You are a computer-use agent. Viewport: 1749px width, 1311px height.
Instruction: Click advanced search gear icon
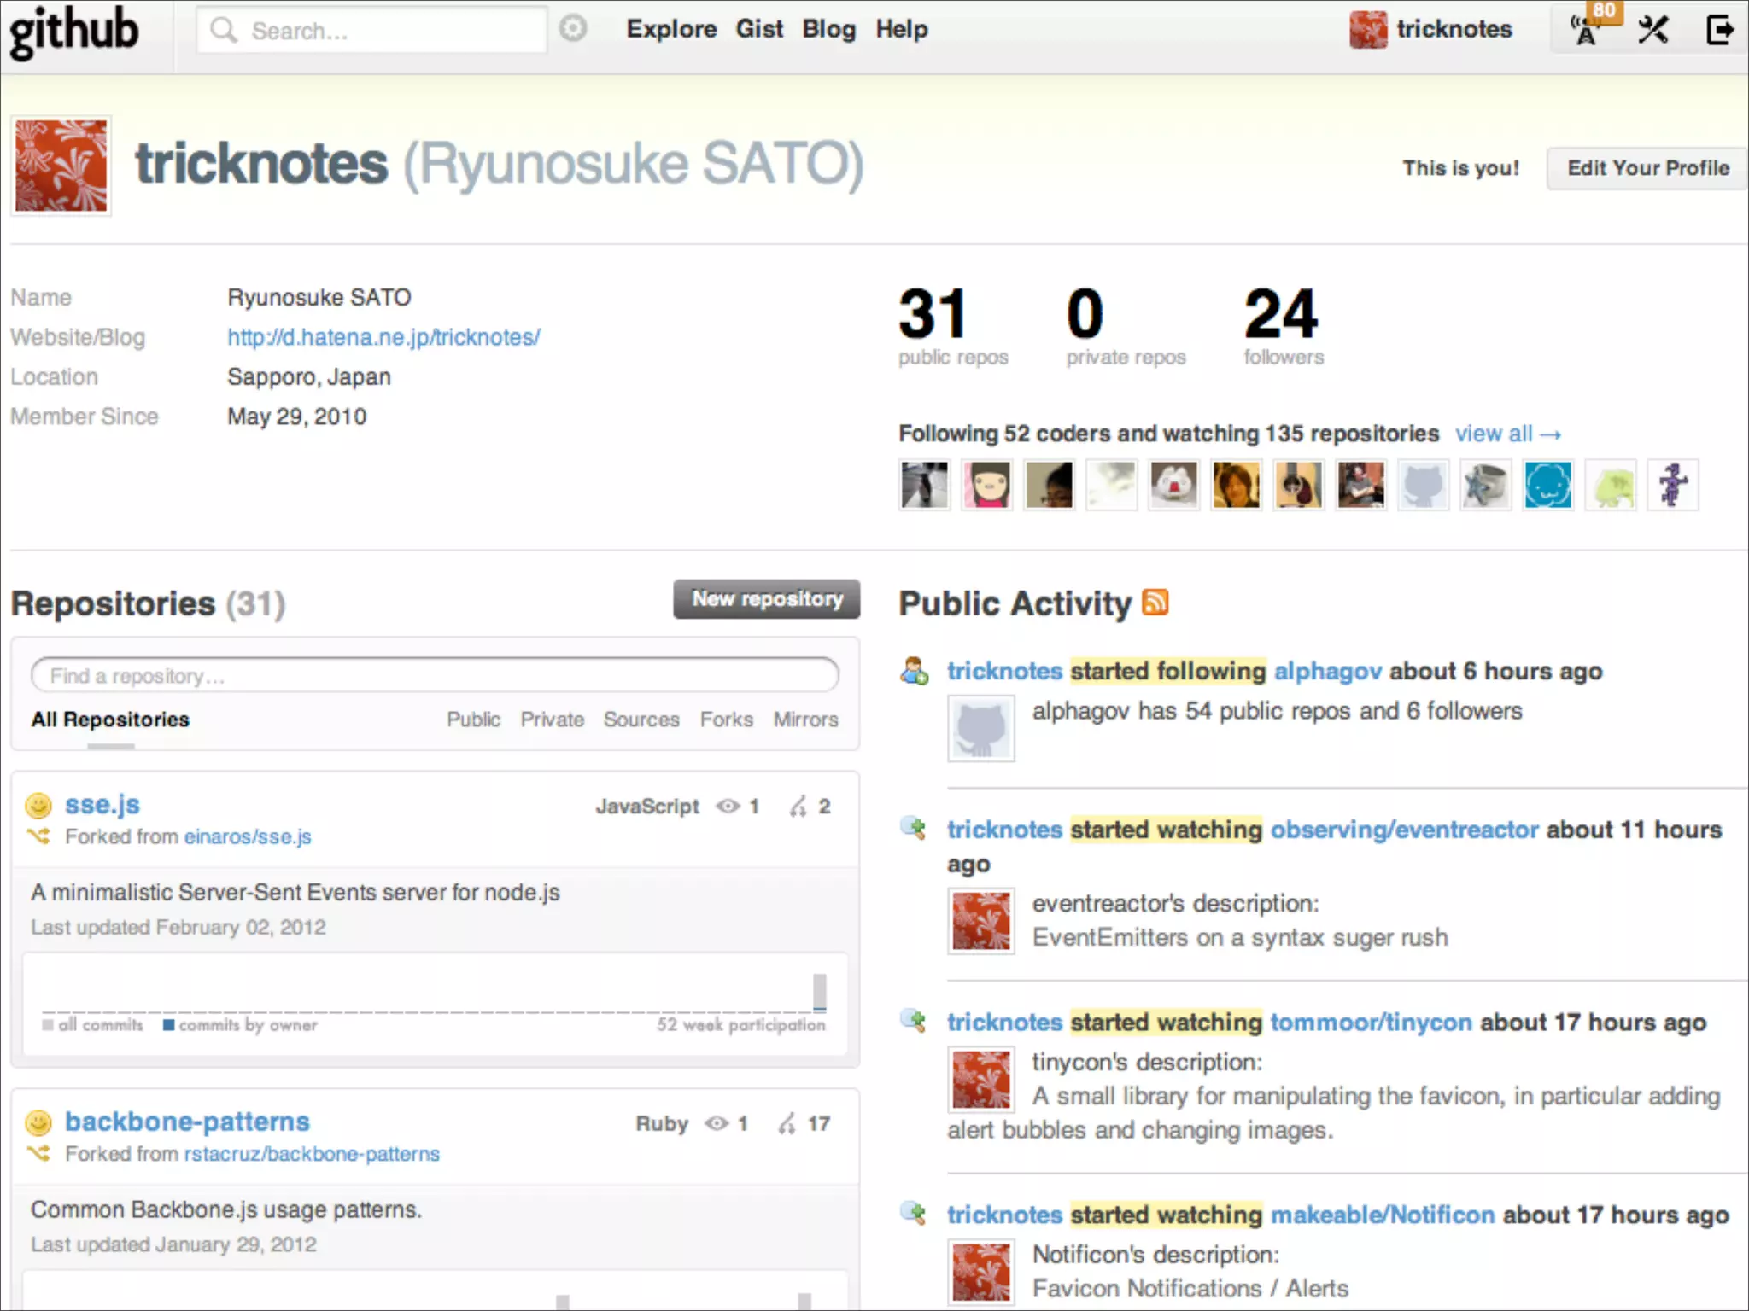coord(573,29)
